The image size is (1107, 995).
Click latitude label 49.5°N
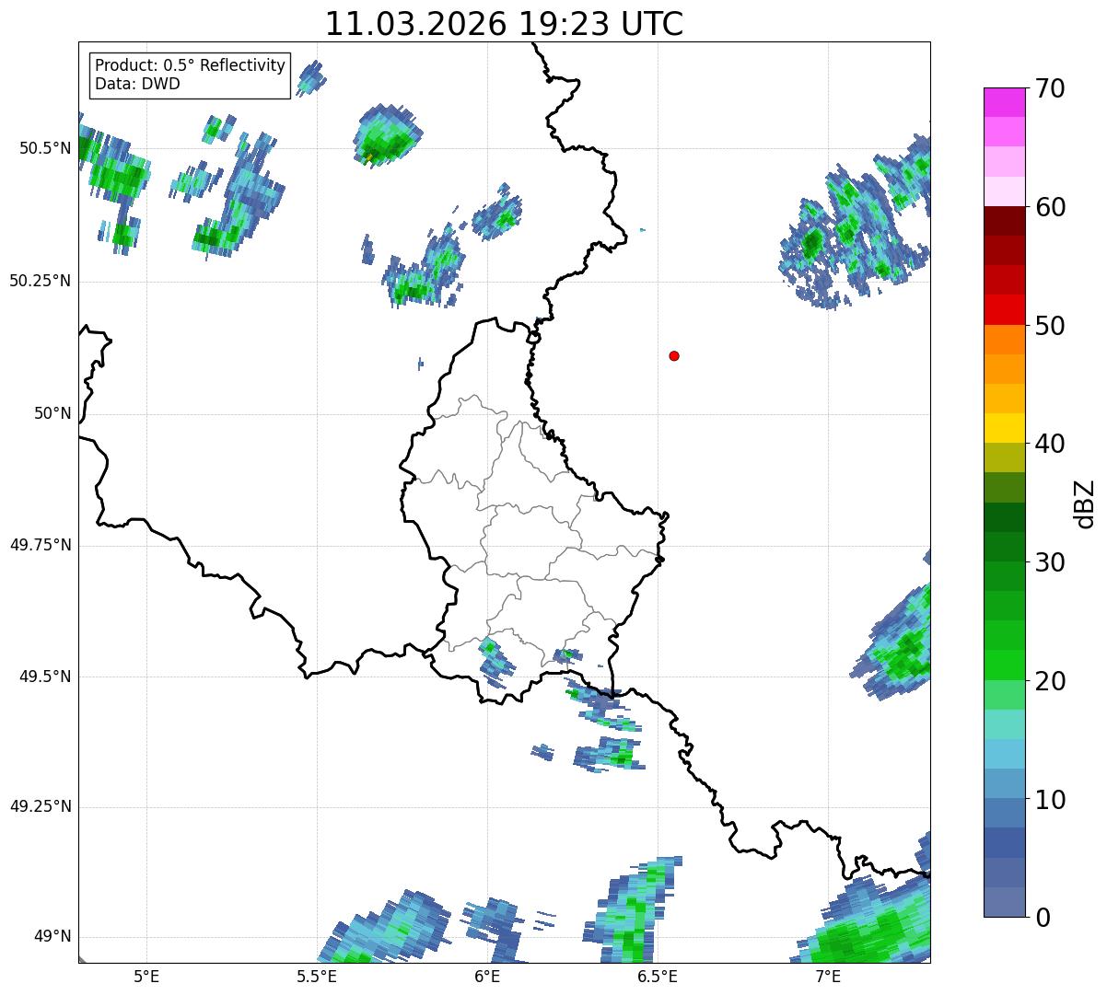45,677
